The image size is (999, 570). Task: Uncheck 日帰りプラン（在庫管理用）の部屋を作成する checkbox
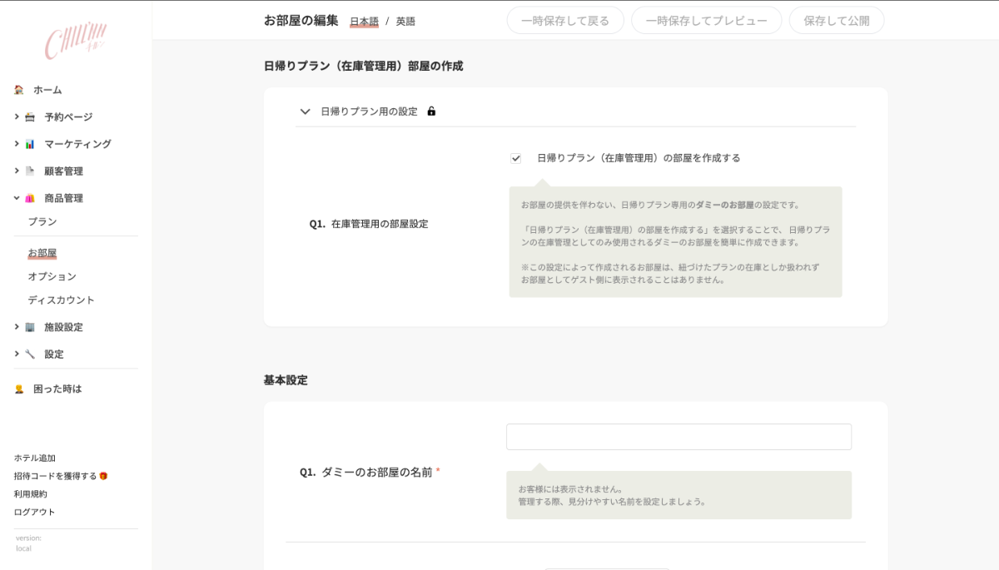[x=516, y=158]
